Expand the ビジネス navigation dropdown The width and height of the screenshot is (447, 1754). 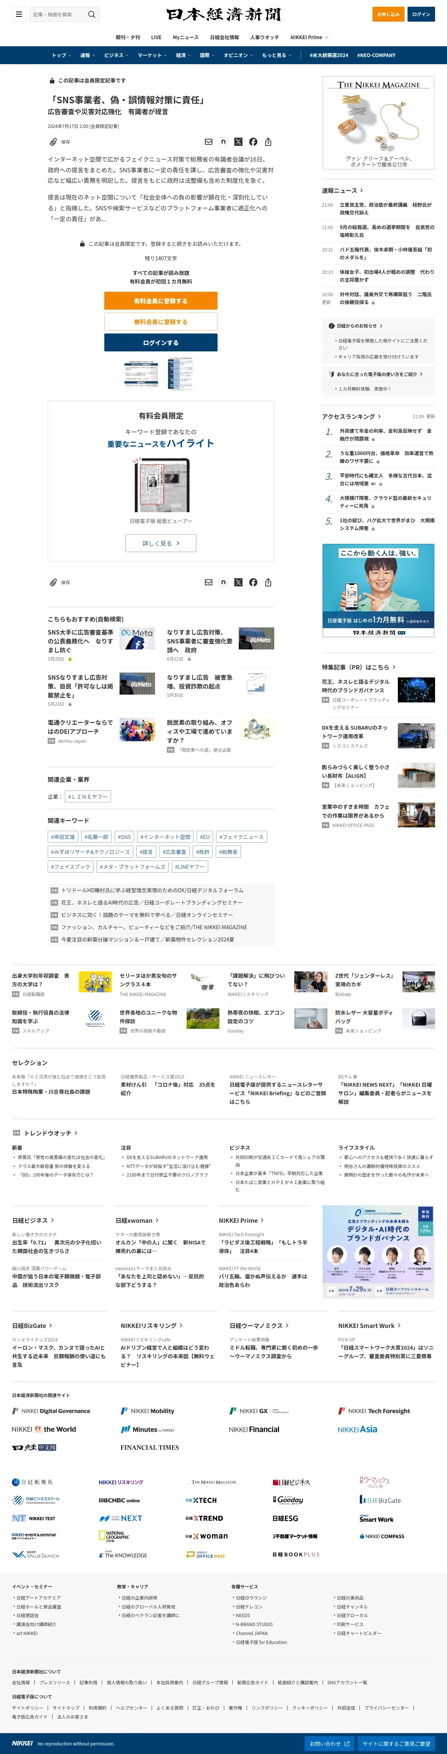pos(116,55)
